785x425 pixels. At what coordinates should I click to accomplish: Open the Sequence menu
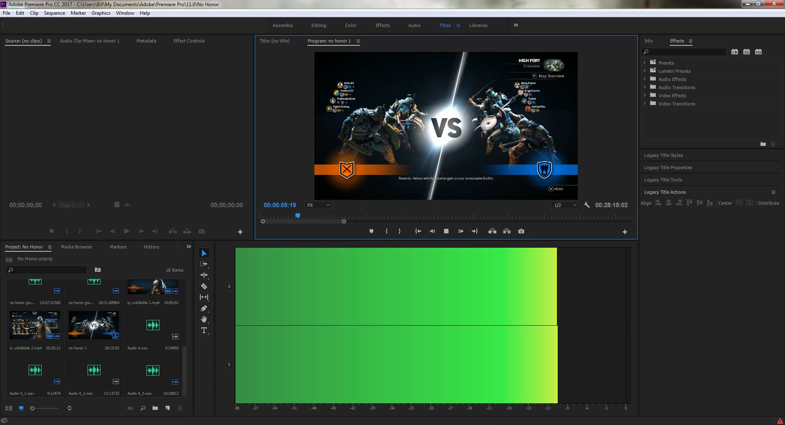pos(54,13)
